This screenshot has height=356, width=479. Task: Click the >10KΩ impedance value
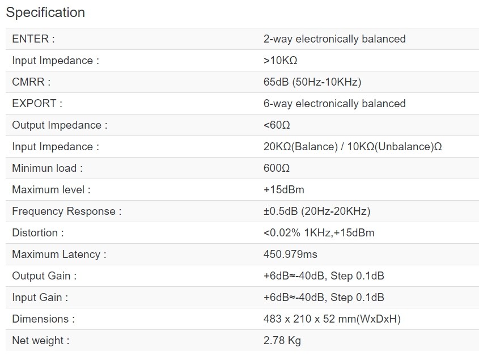[281, 61]
